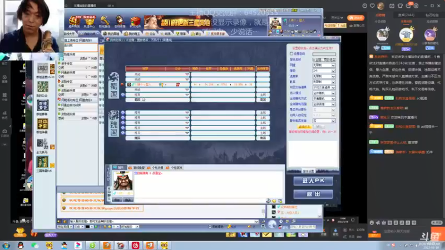Switch to the 公会 tab
This screenshot has height=250, width=445.
click(x=150, y=34)
